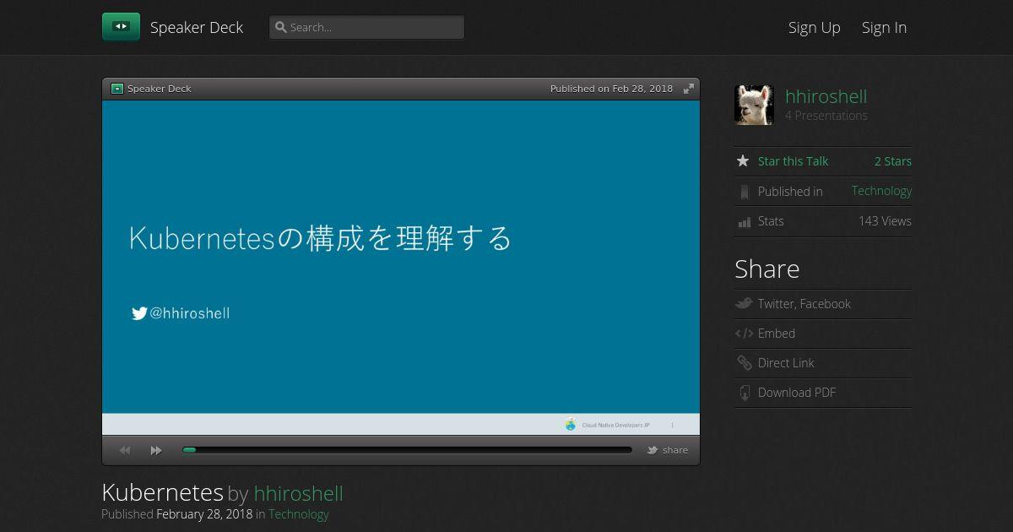Click the alpaca avatar of hhiroshell

(754, 105)
